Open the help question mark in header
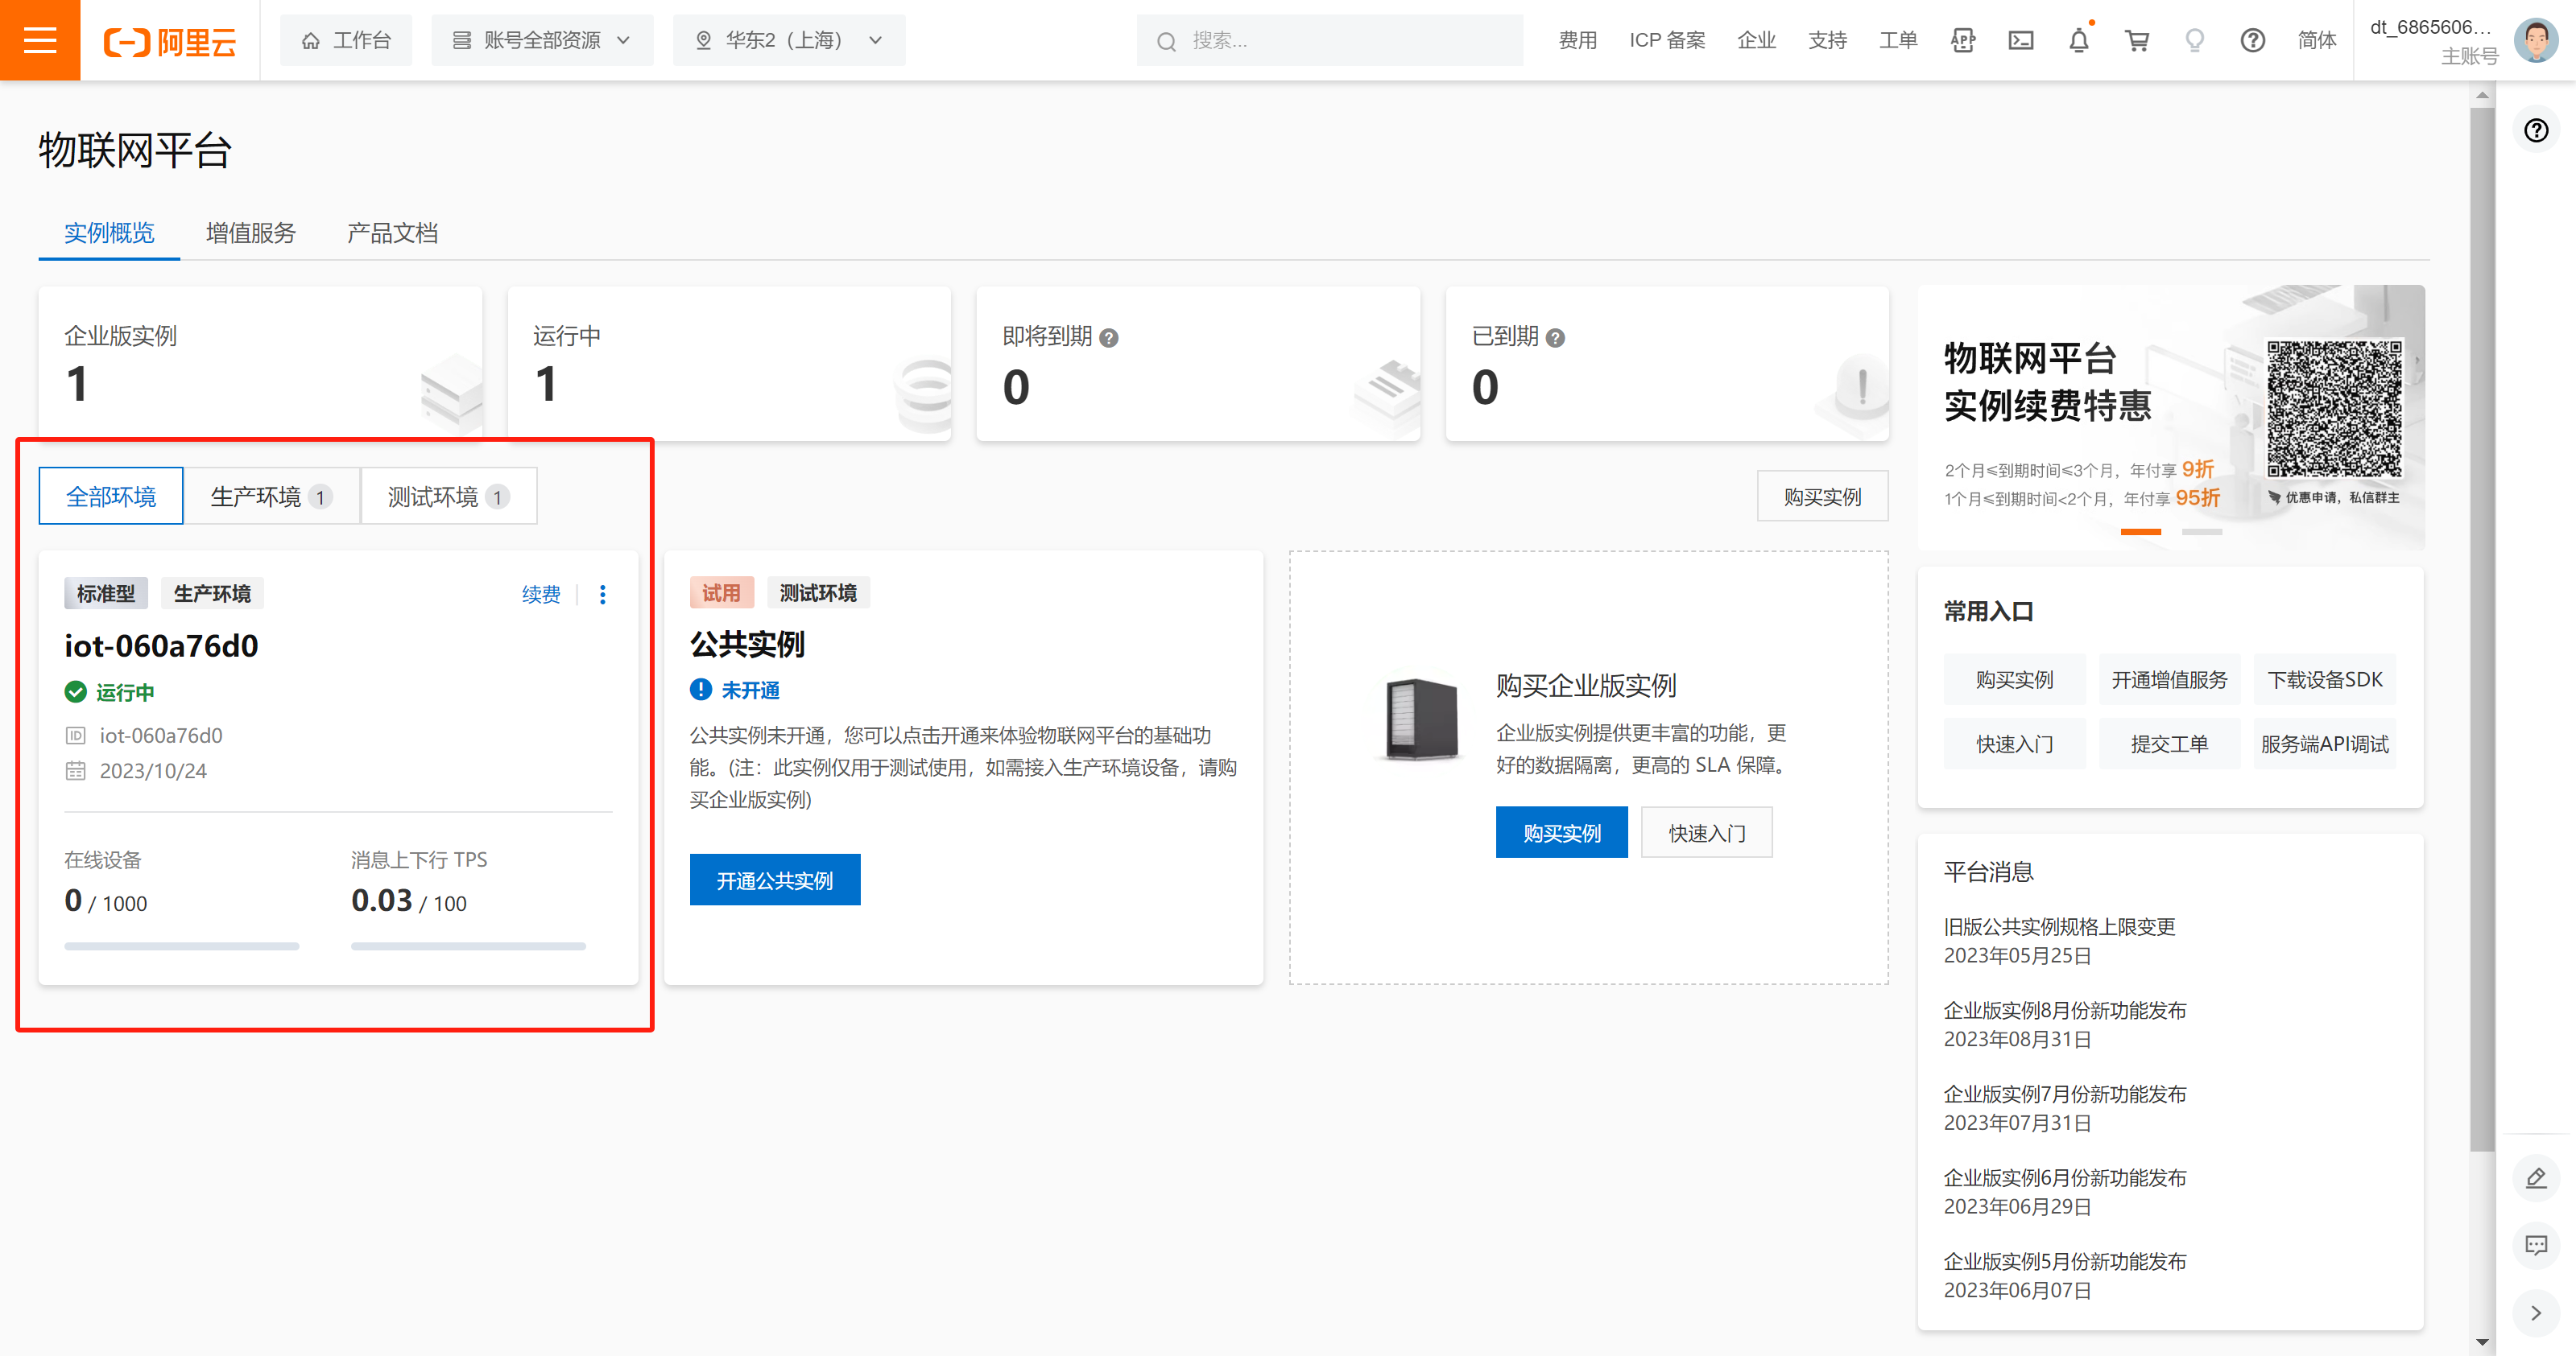The image size is (2576, 1356). click(x=2253, y=40)
